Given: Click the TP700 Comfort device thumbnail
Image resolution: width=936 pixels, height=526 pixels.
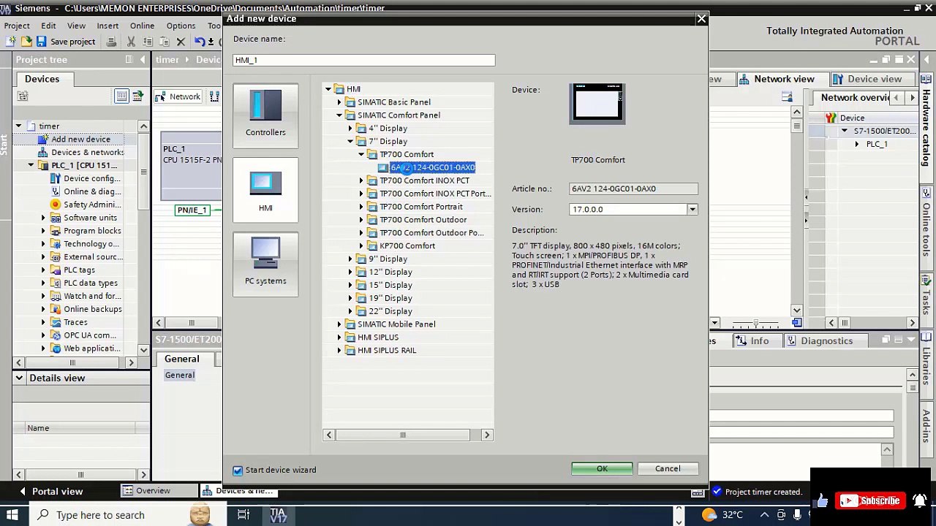Looking at the screenshot, I should click(x=597, y=104).
